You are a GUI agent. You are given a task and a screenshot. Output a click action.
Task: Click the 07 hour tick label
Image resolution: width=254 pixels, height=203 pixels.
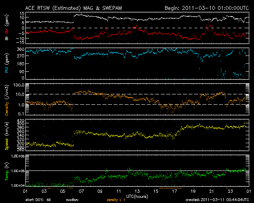click(x=81, y=191)
